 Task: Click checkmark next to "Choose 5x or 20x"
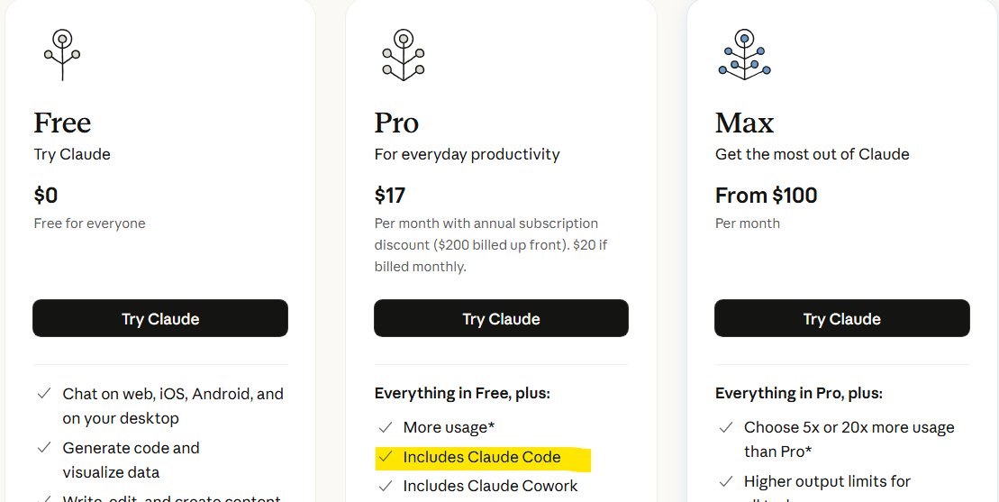(x=725, y=427)
